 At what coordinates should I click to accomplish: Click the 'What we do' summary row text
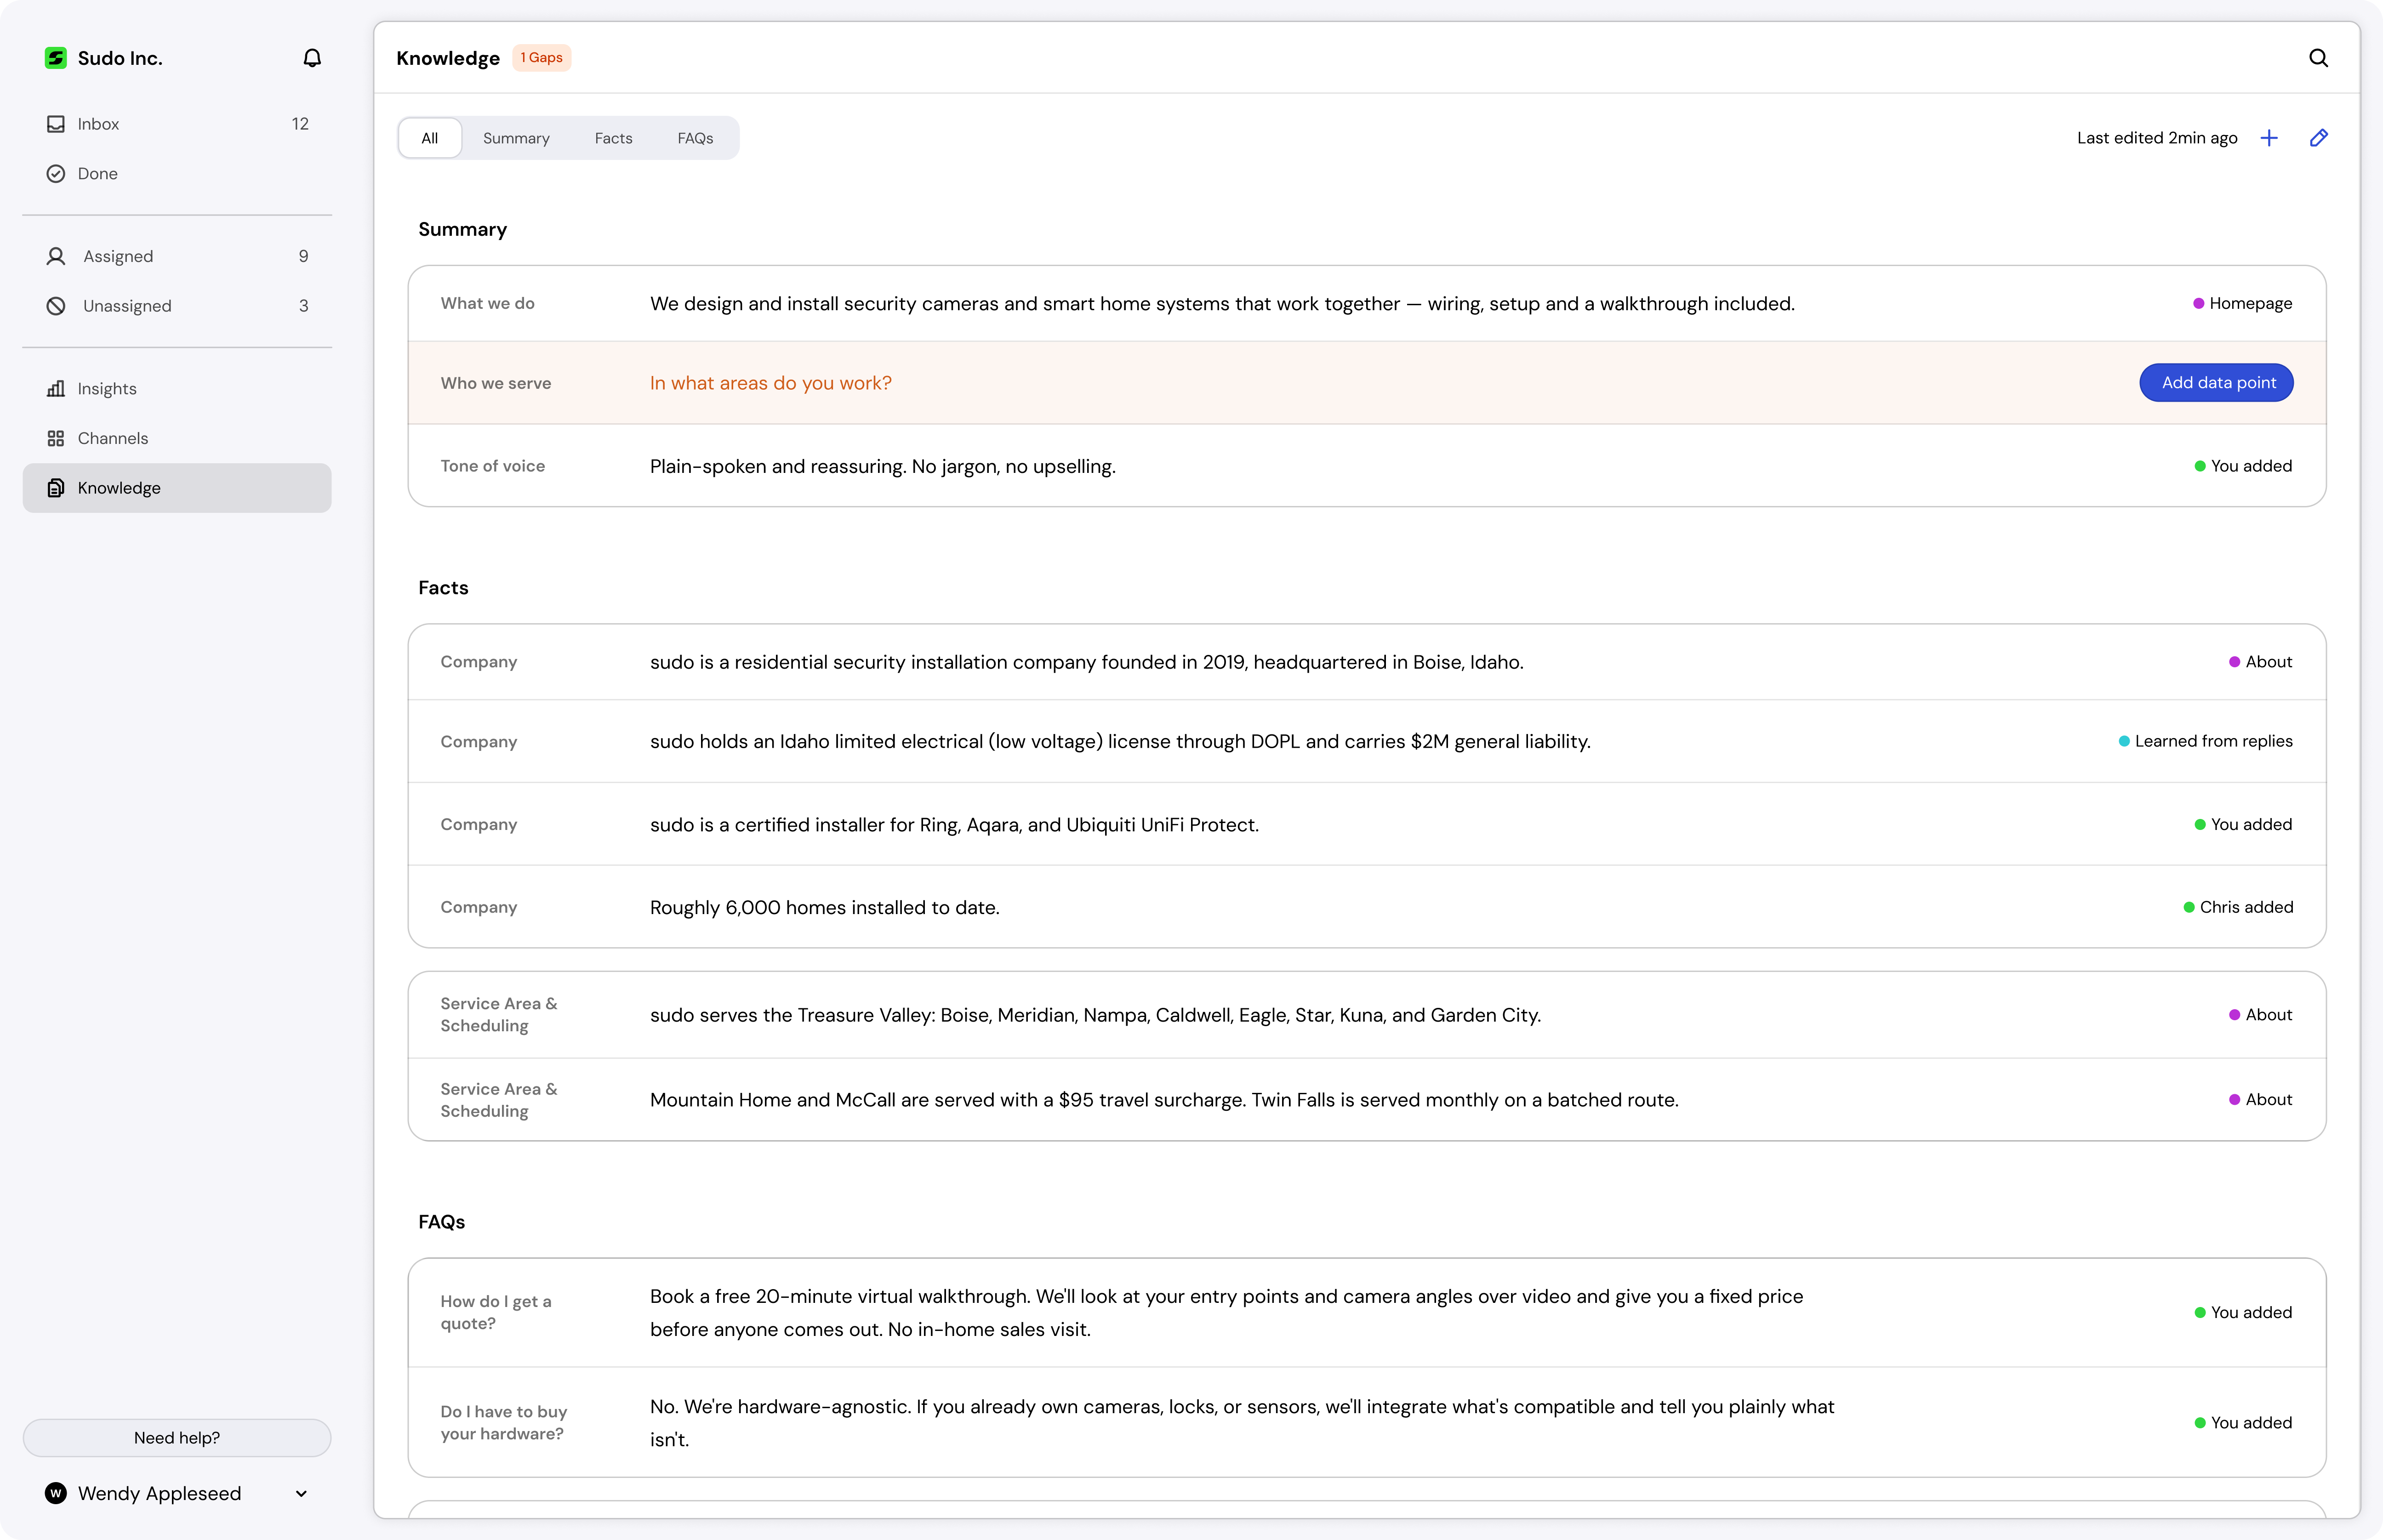pyautogui.click(x=1222, y=304)
